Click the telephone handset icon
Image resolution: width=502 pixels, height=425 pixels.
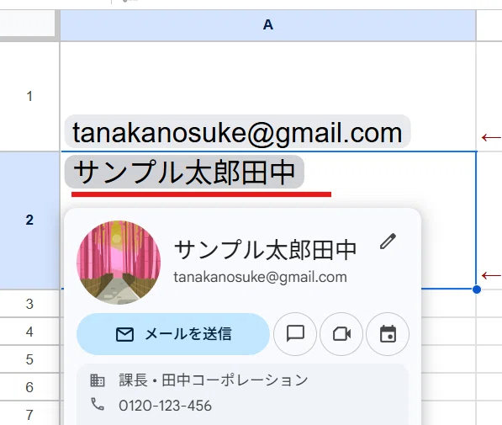[x=98, y=404]
